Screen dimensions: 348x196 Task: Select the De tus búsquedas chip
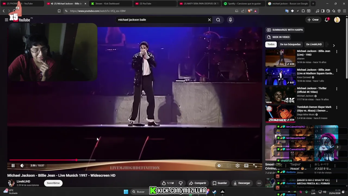[290, 44]
